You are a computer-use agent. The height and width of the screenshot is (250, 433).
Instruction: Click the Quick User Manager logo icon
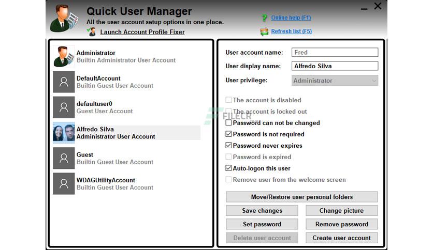point(64,19)
